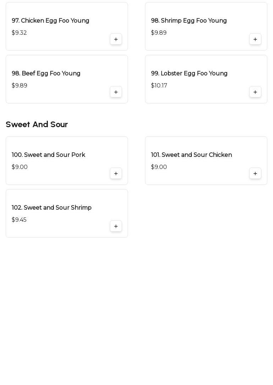Add Beef Egg Foo Young via plus icon
The image size is (273, 385).
point(116,92)
